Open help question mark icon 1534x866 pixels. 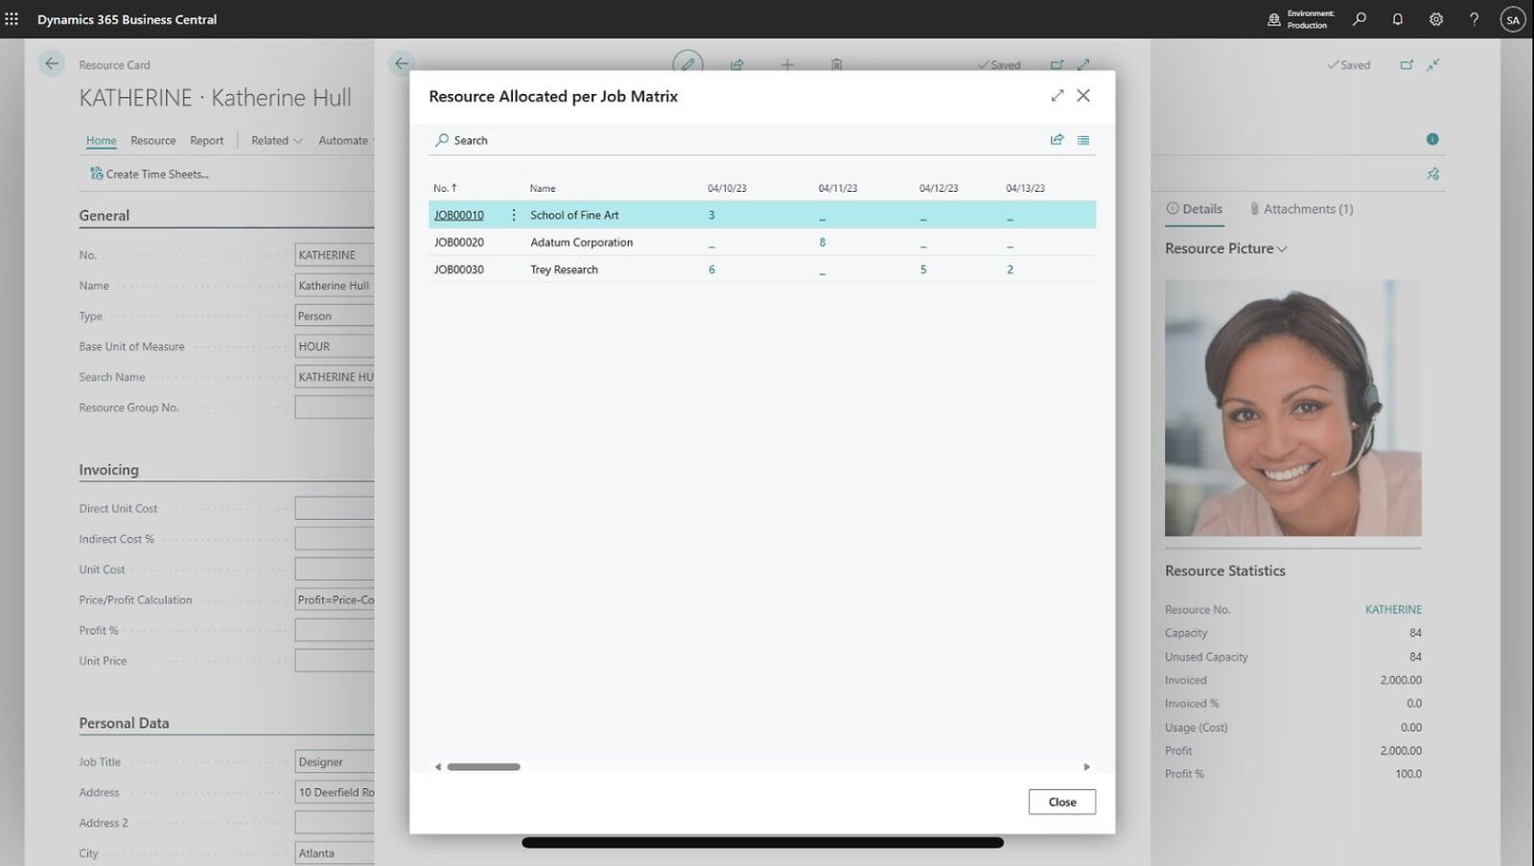[1475, 19]
